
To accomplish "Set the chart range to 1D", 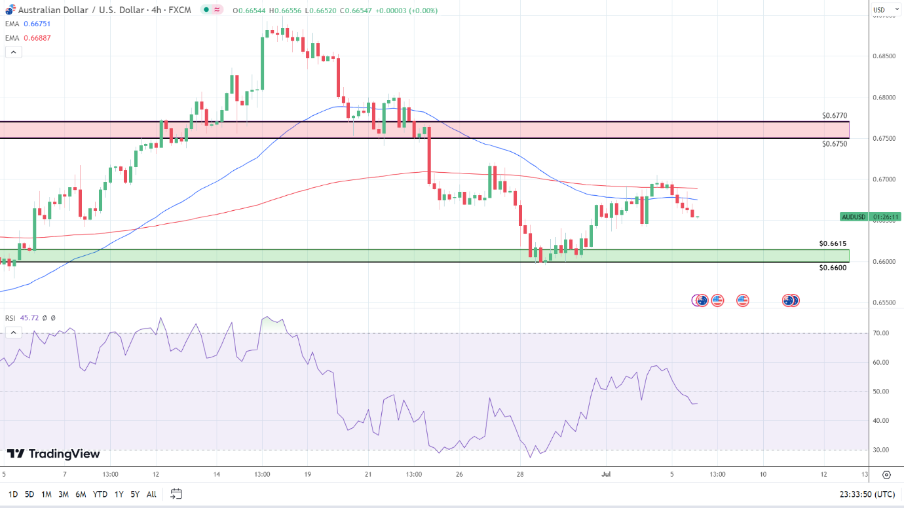I will click(x=12, y=494).
